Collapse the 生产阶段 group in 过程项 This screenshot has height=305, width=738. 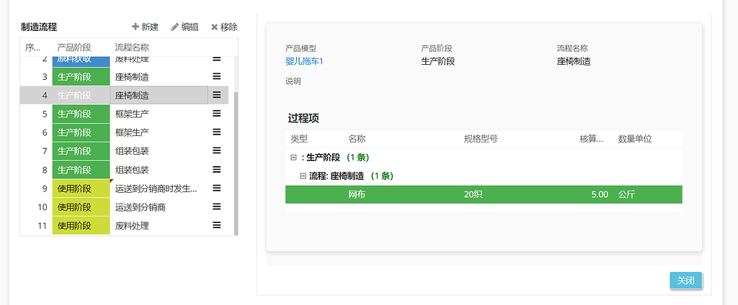293,158
